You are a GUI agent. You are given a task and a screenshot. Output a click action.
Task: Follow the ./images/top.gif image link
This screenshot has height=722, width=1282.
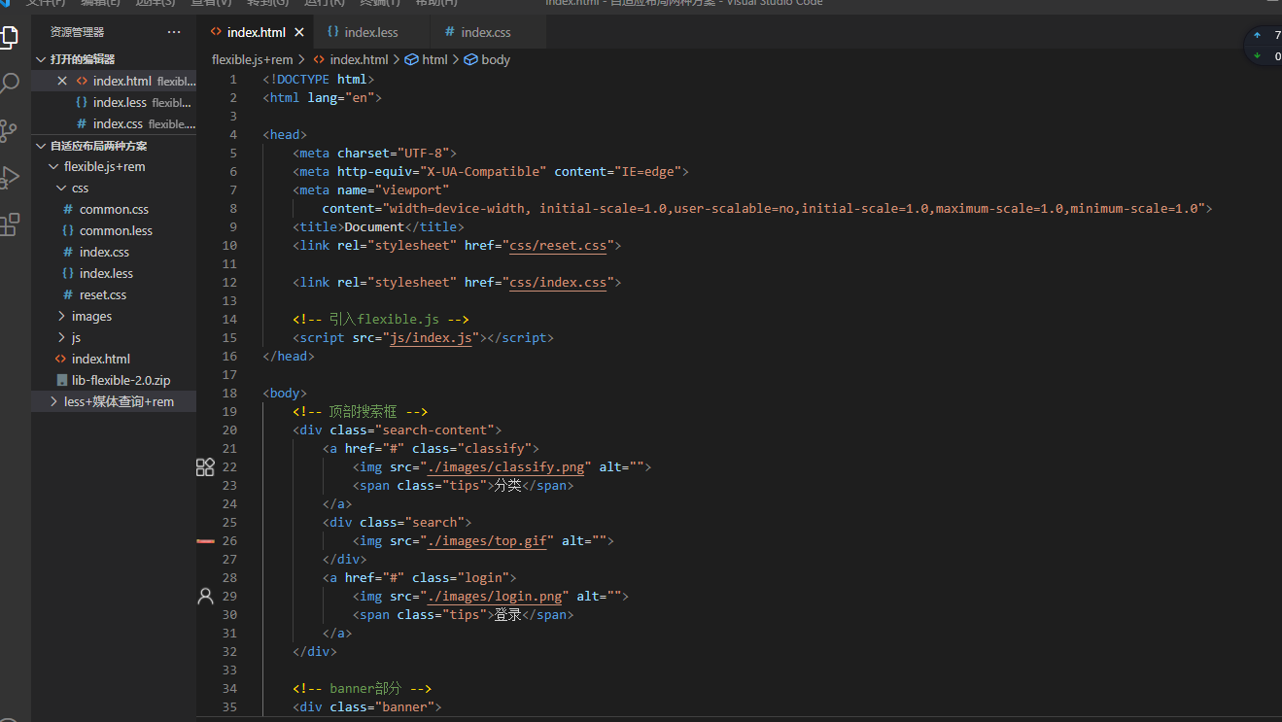[x=487, y=541]
